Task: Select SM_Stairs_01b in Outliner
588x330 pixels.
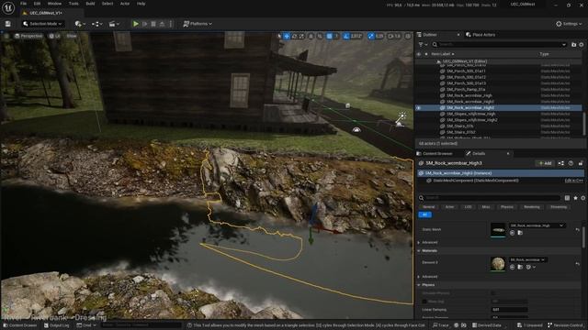Action: pos(459,126)
